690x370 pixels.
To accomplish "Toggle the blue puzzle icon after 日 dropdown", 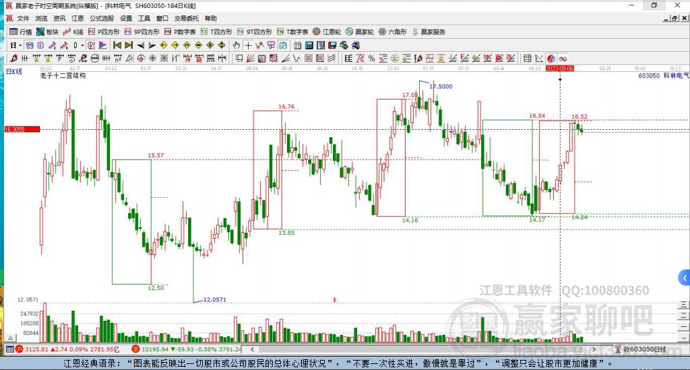I will pos(30,45).
